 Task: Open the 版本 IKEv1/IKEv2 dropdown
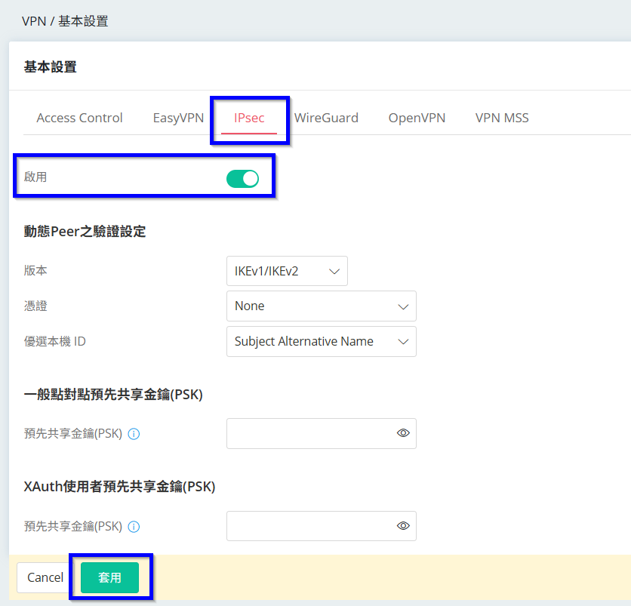(287, 271)
